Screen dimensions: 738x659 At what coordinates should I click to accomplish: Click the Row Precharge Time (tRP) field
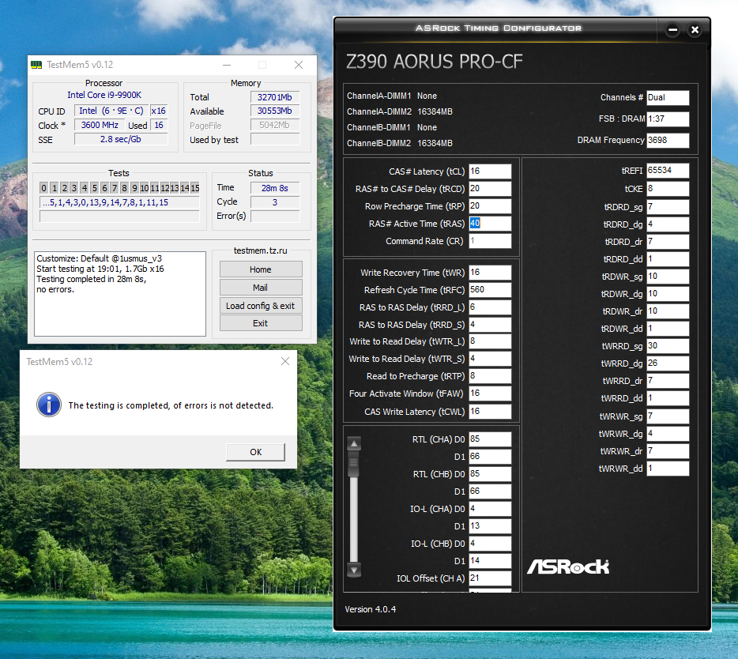coord(490,205)
